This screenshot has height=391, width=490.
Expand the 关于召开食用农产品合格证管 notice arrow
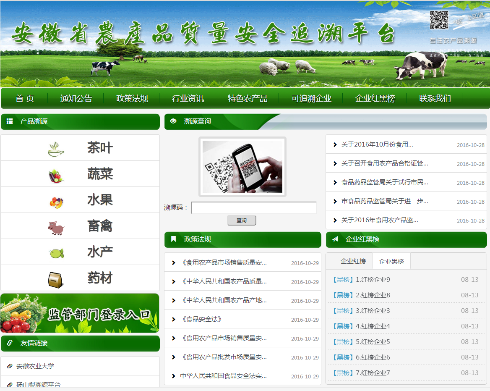click(335, 164)
